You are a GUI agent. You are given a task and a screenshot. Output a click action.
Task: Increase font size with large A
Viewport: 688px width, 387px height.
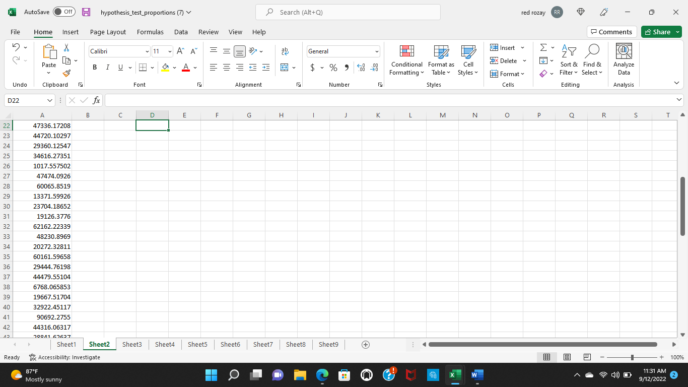pos(180,51)
